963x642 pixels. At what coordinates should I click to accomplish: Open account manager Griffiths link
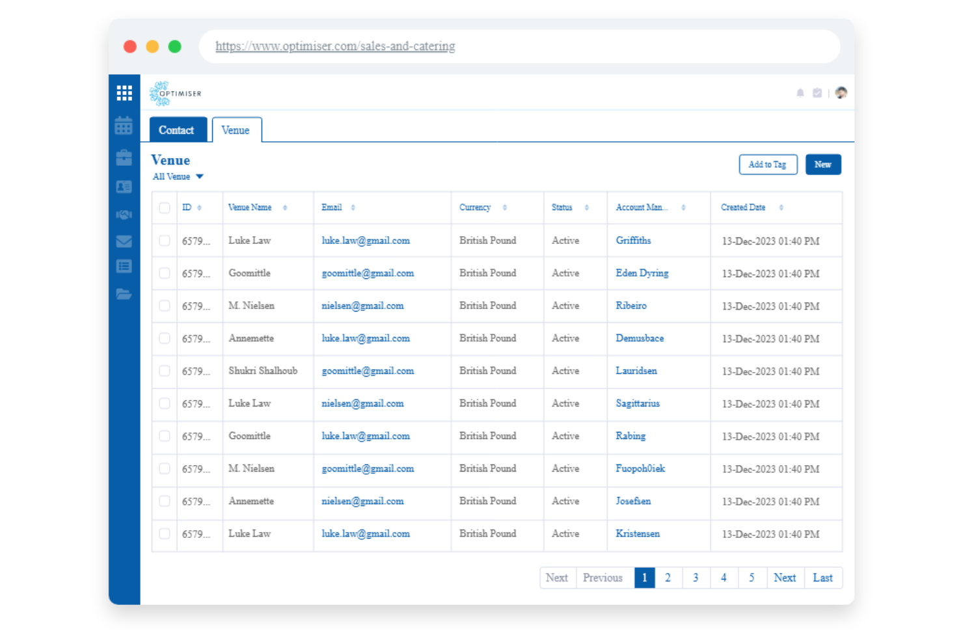pos(633,241)
